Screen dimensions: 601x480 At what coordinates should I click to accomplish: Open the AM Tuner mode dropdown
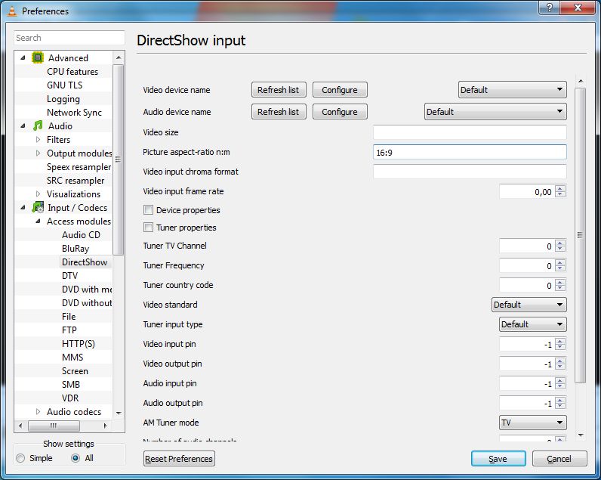(533, 423)
